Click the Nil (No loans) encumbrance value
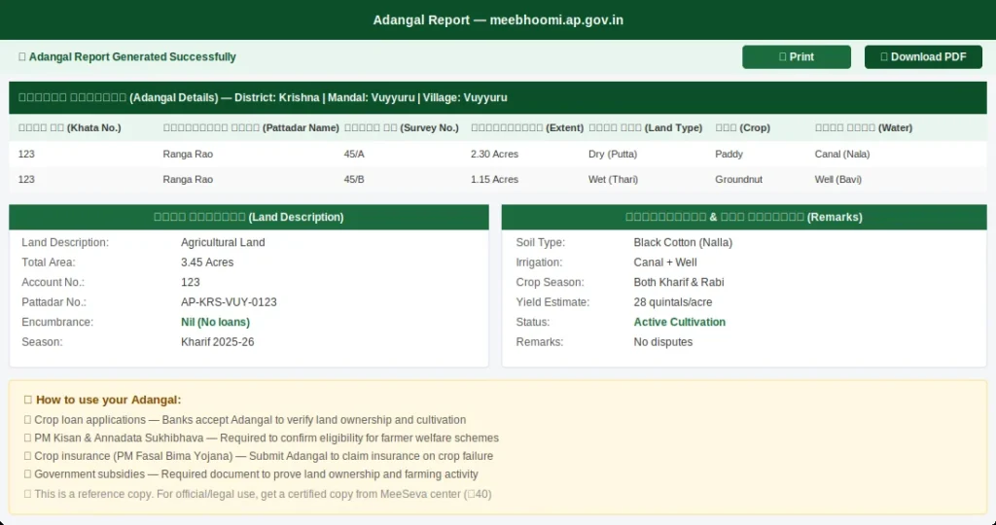 coord(215,322)
